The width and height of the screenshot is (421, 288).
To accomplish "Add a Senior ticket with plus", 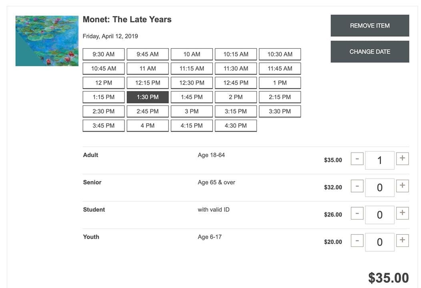I will click(402, 186).
